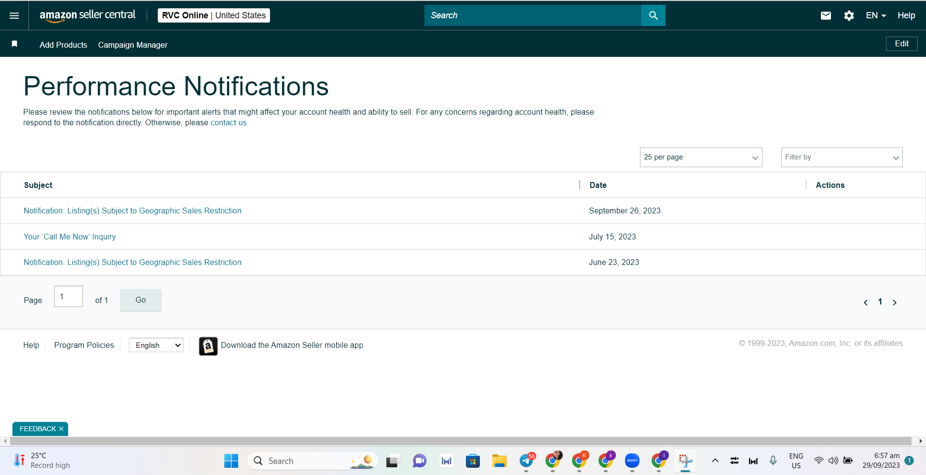Open the hamburger navigation menu
The height and width of the screenshot is (475, 926).
(14, 15)
